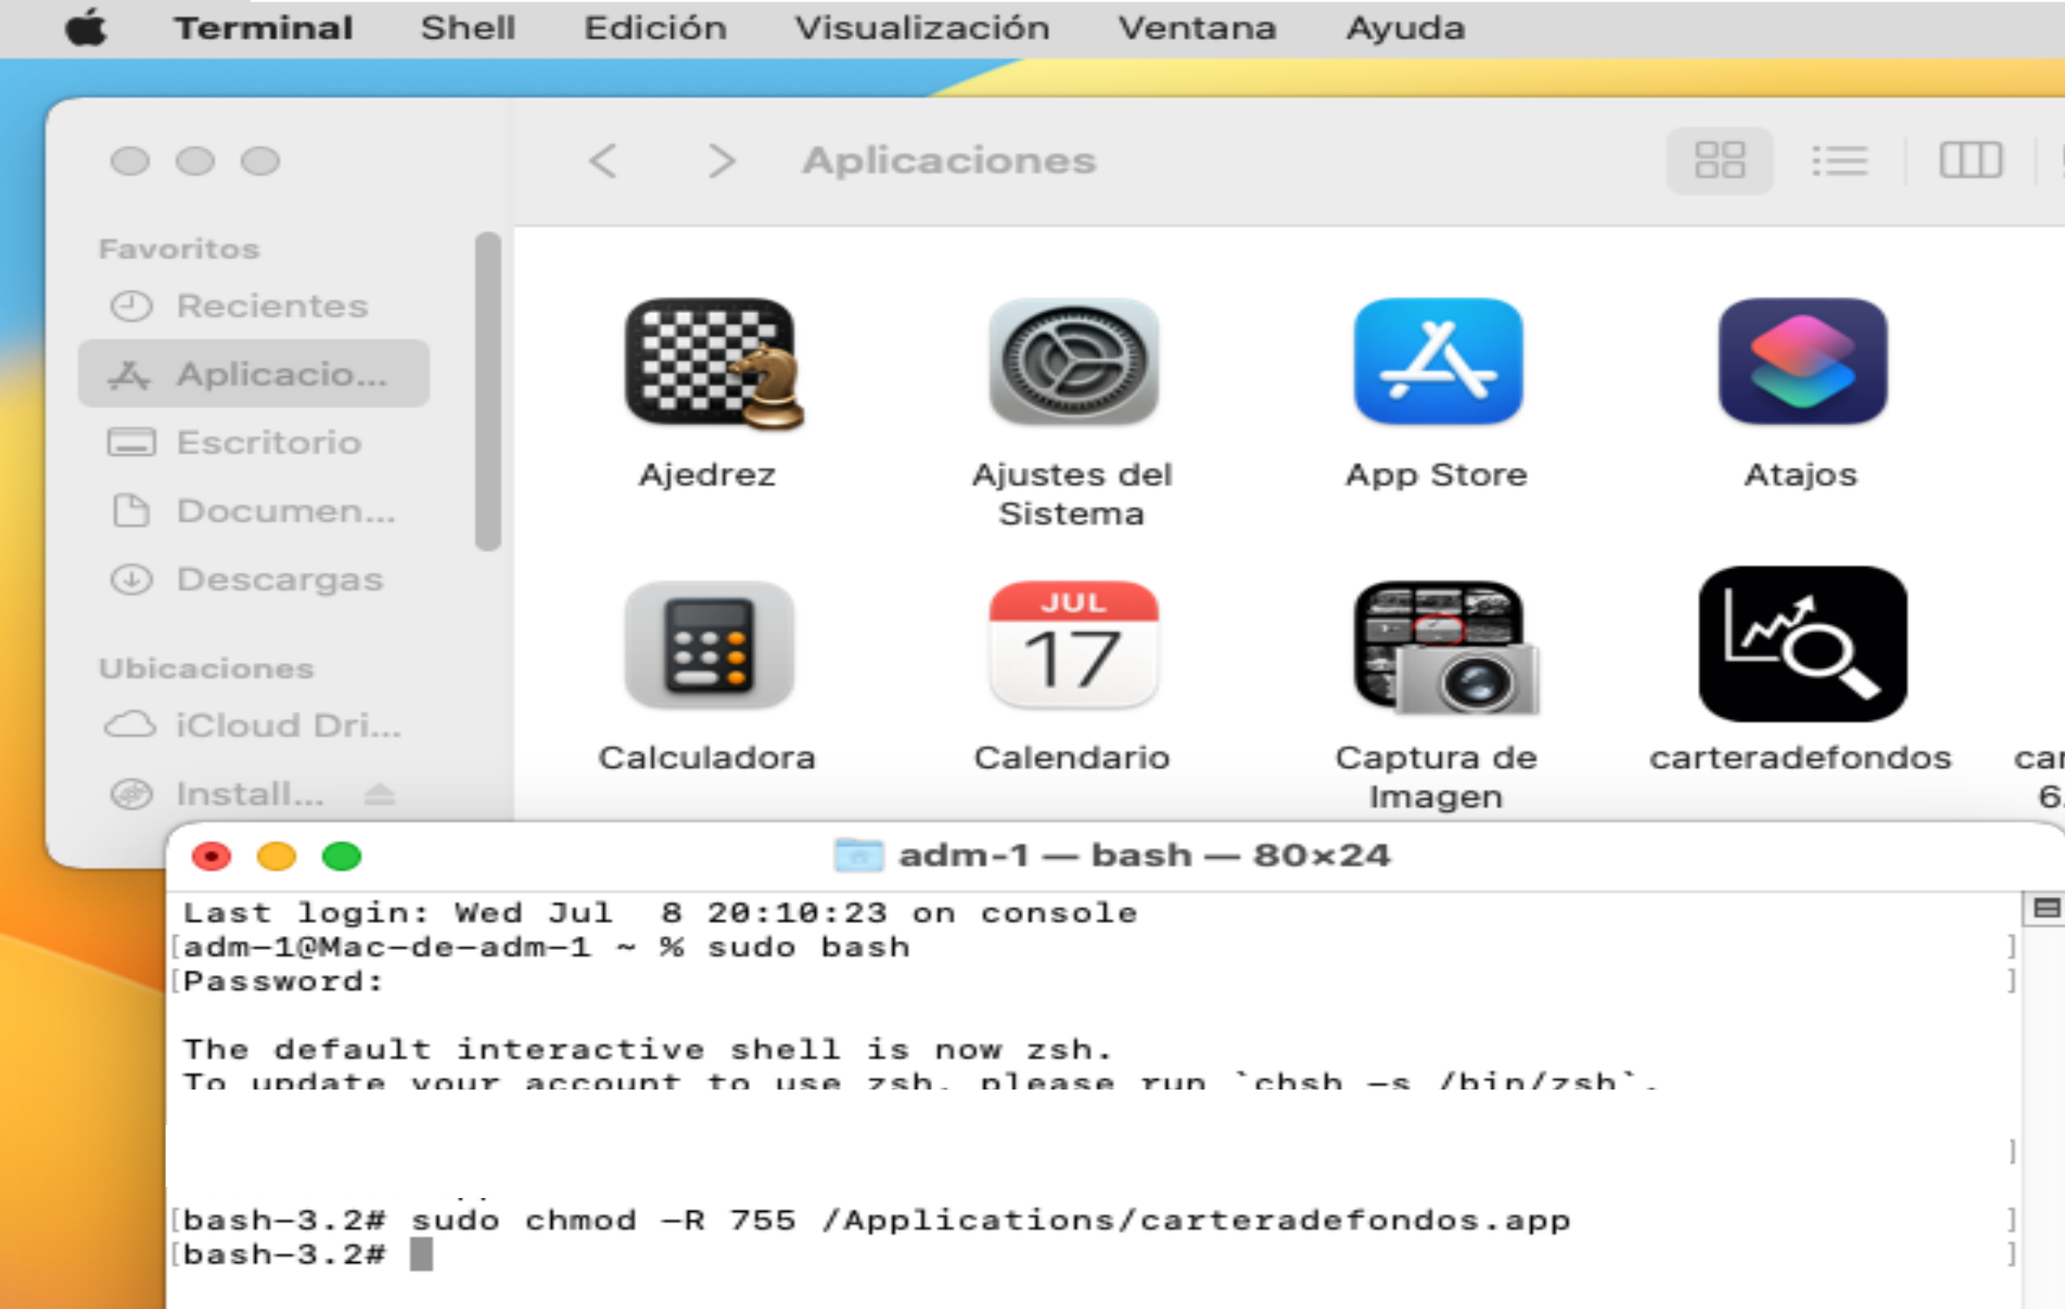Open the Terminal menu
This screenshot has height=1309, width=2065.
point(264,28)
